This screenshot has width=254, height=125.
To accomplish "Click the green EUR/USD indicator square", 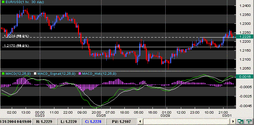I will (3, 2).
